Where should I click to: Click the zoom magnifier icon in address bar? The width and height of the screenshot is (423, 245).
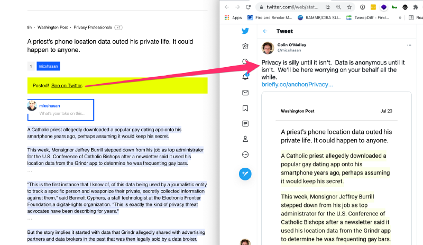[338, 7]
